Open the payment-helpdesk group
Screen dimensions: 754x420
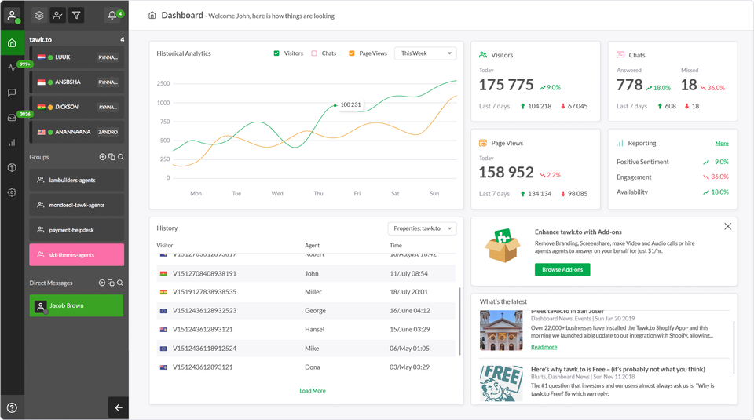coord(76,230)
